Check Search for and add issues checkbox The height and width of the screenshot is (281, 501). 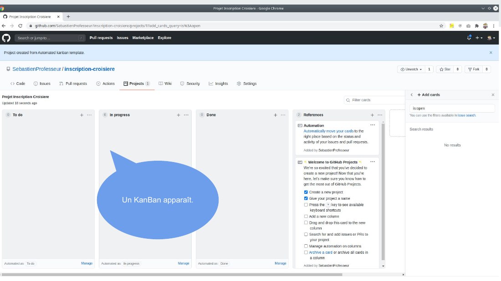(306, 234)
